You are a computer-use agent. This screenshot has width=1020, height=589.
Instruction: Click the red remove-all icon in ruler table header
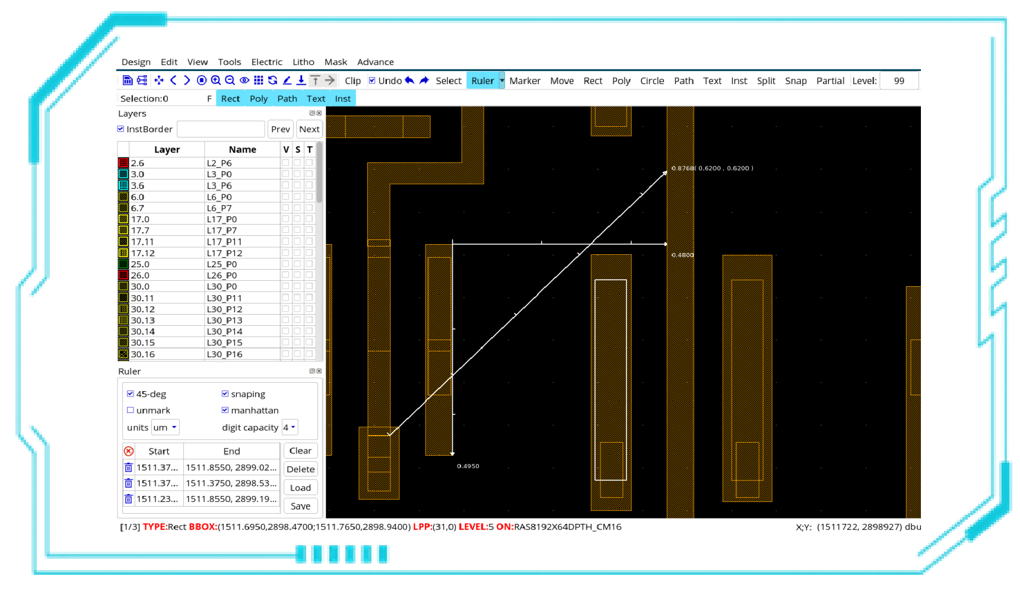[x=129, y=451]
